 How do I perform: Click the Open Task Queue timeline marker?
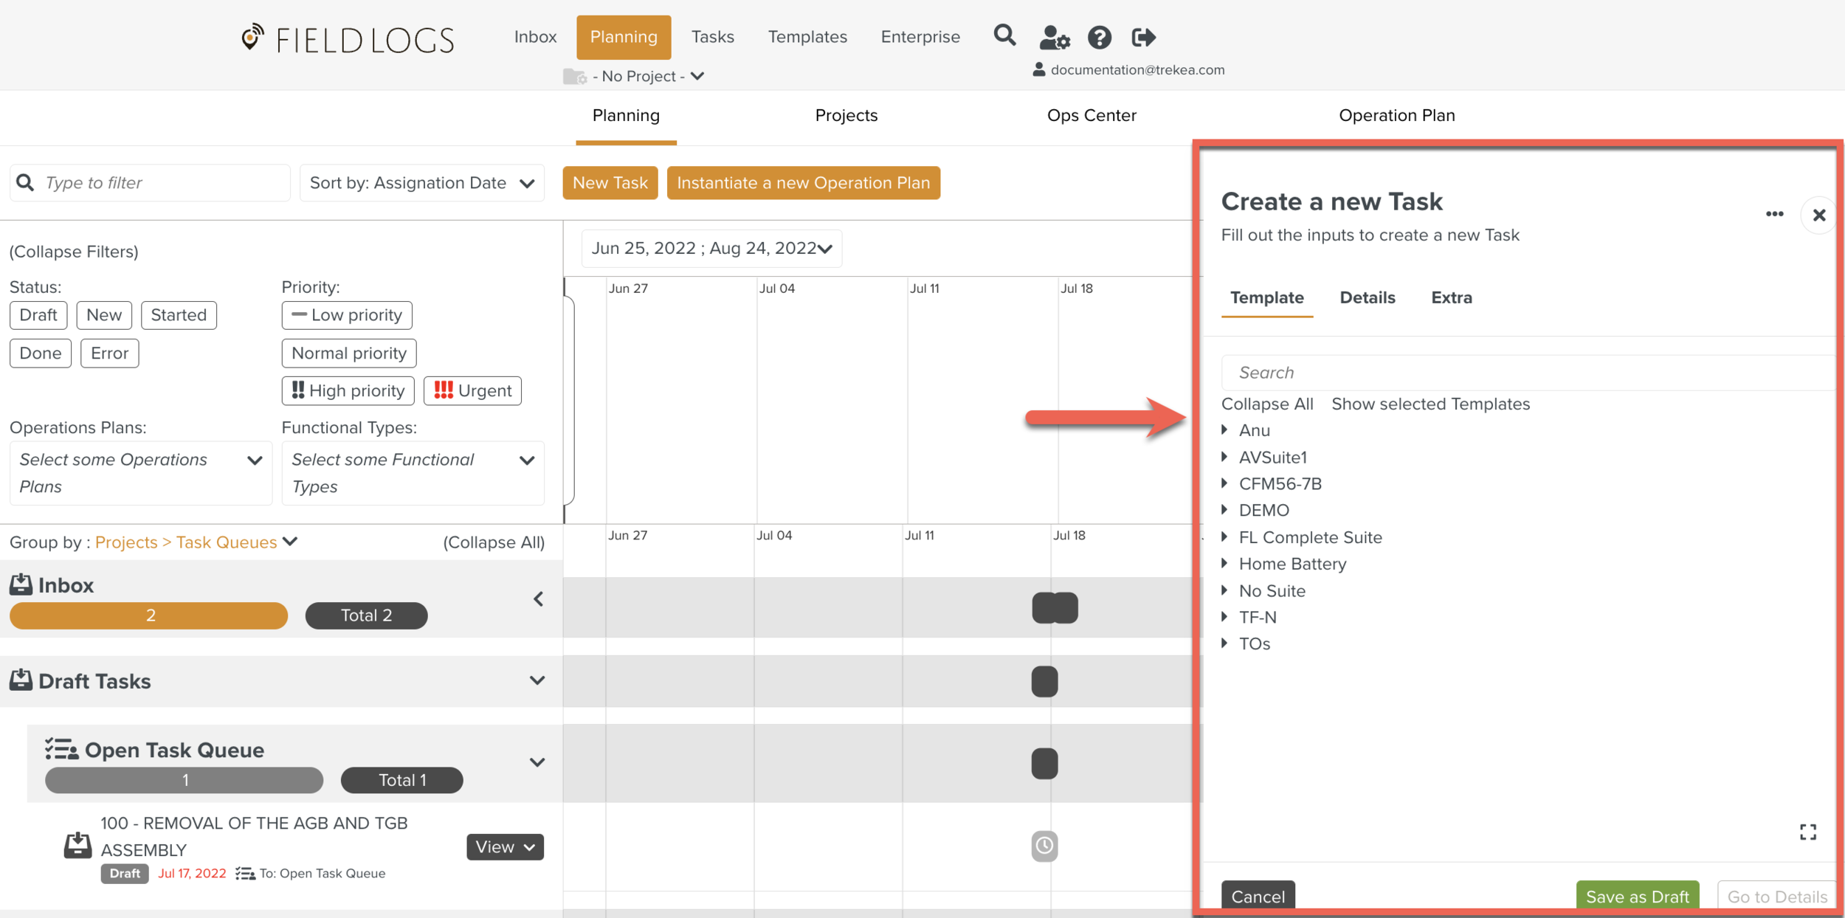coord(1044,763)
